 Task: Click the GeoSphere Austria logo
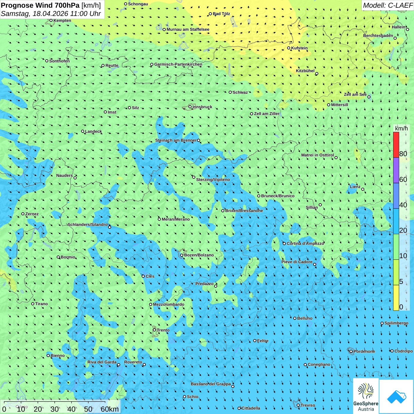point(366,396)
